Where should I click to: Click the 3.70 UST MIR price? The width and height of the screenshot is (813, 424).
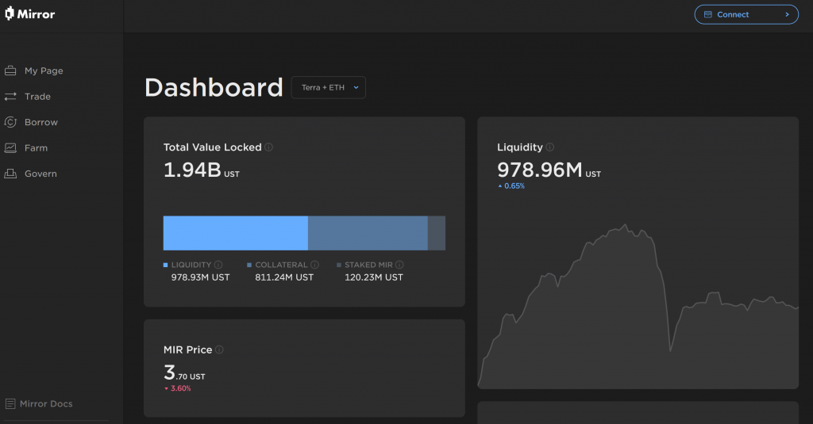[x=184, y=372]
